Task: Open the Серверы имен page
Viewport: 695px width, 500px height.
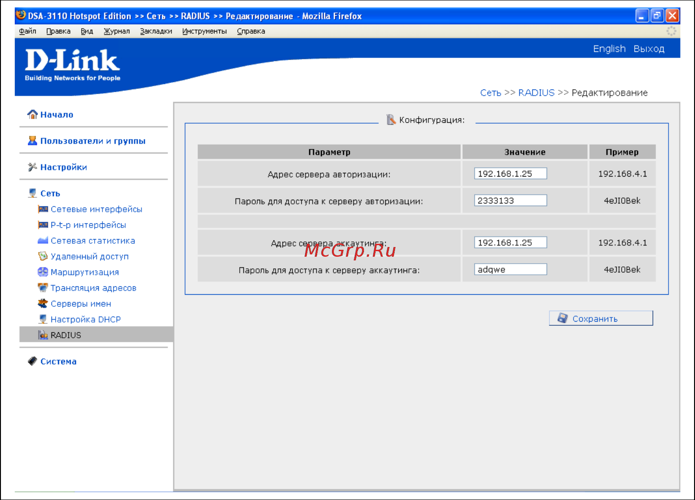Action: (81, 304)
